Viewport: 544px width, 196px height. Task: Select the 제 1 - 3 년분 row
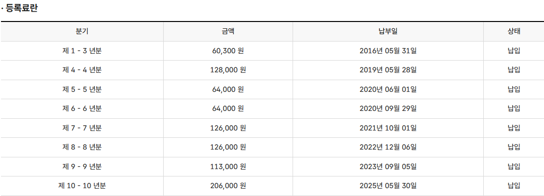82,50
